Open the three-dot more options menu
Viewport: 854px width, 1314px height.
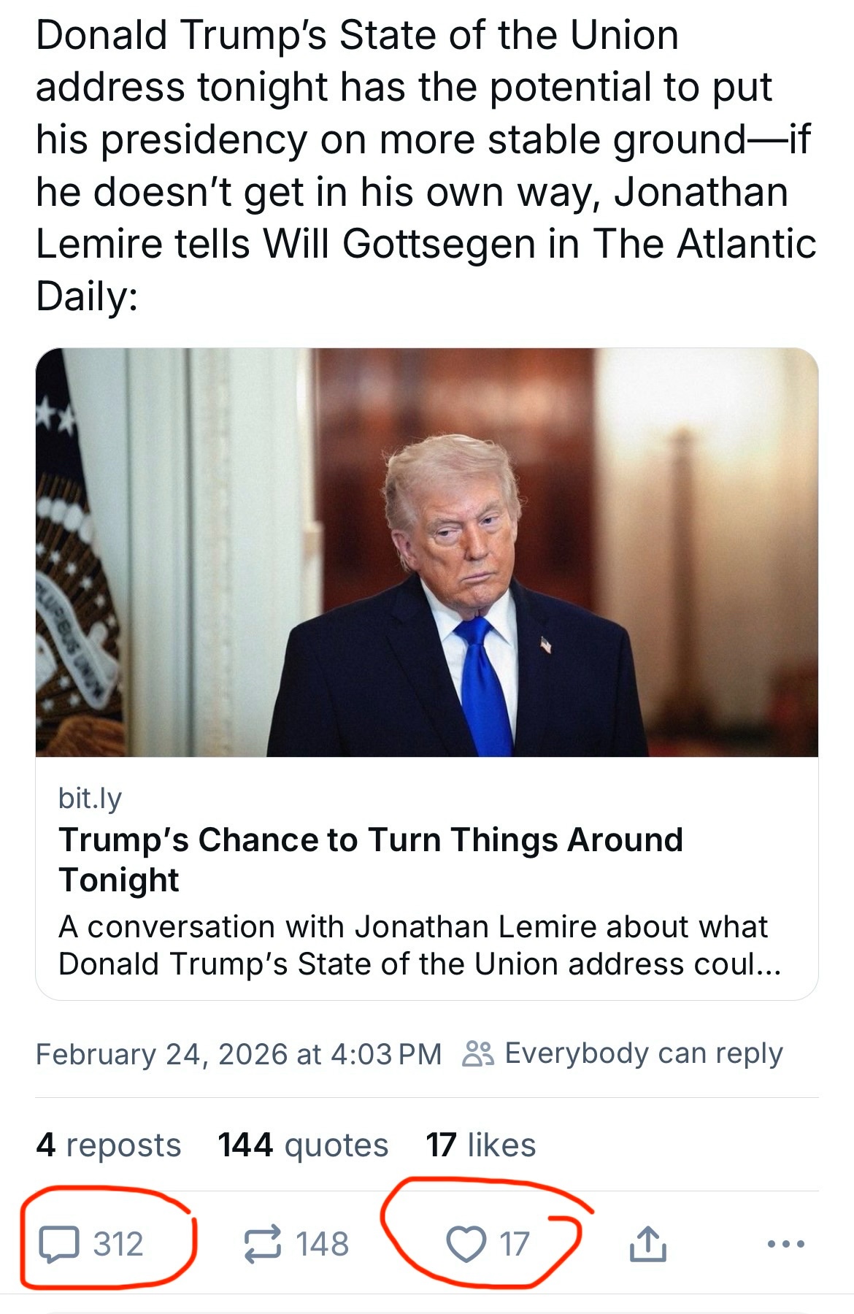pos(786,1243)
